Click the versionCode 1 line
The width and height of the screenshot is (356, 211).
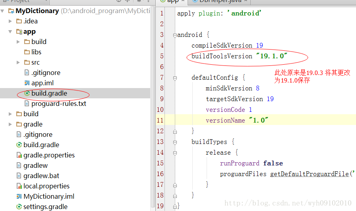(229, 110)
